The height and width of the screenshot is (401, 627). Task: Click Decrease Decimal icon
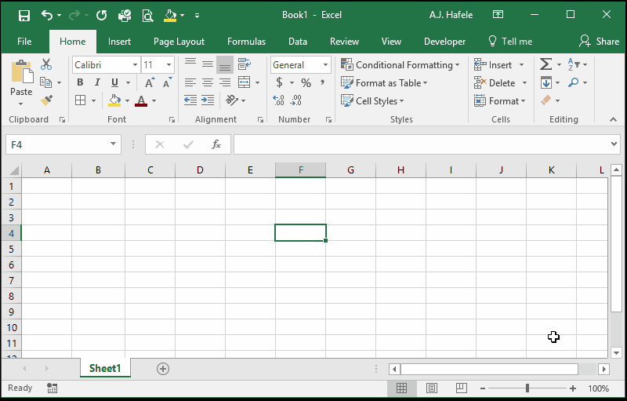[296, 100]
